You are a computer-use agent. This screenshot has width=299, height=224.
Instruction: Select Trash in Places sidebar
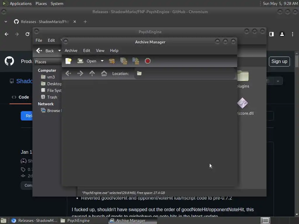point(49,97)
